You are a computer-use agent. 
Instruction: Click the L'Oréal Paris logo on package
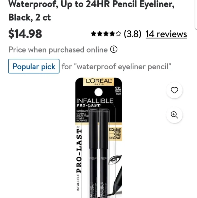pyautogui.click(x=99, y=82)
